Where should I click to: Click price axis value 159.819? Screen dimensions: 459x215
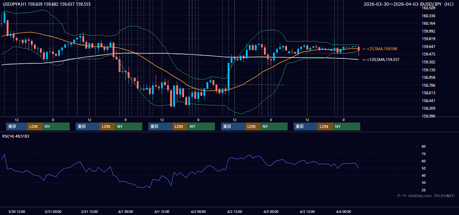coord(428,39)
